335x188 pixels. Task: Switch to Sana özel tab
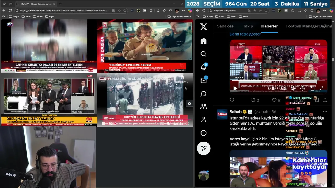pyautogui.click(x=226, y=26)
